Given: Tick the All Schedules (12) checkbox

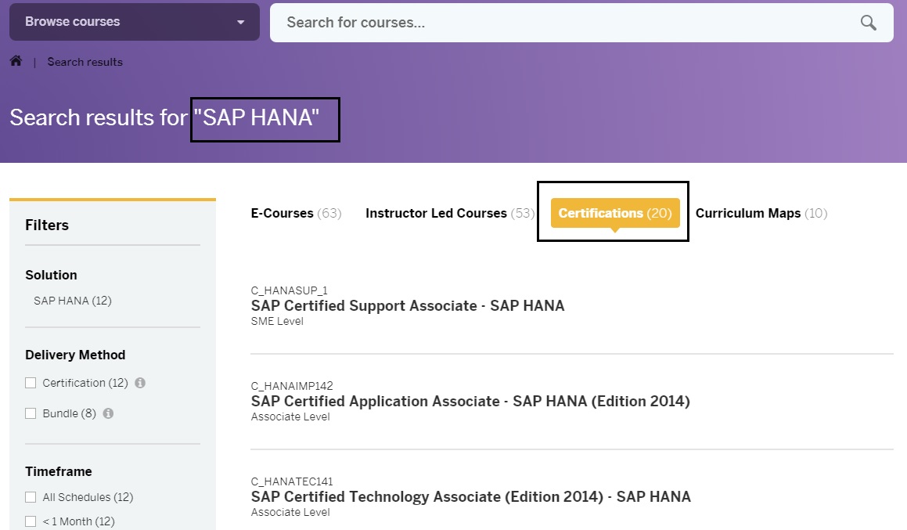Looking at the screenshot, I should coord(31,497).
